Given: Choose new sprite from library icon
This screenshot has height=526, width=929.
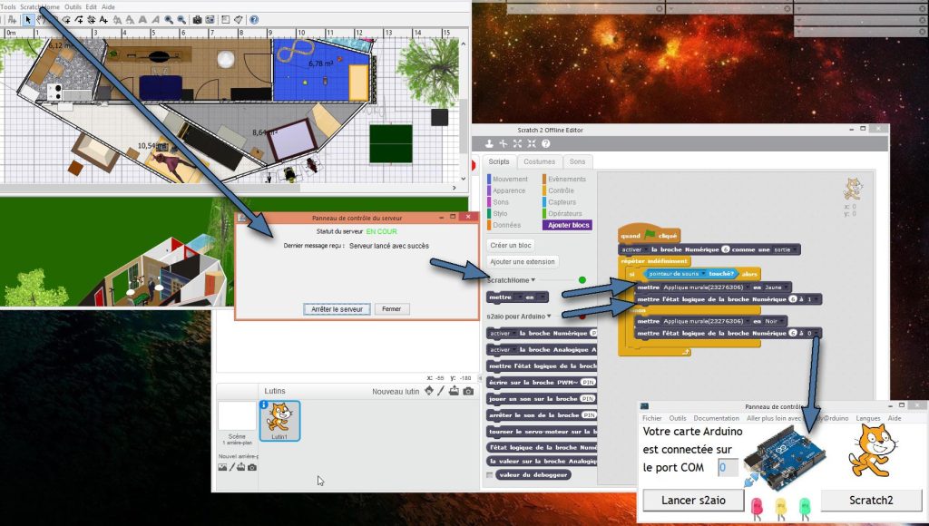Looking at the screenshot, I should coord(428,391).
